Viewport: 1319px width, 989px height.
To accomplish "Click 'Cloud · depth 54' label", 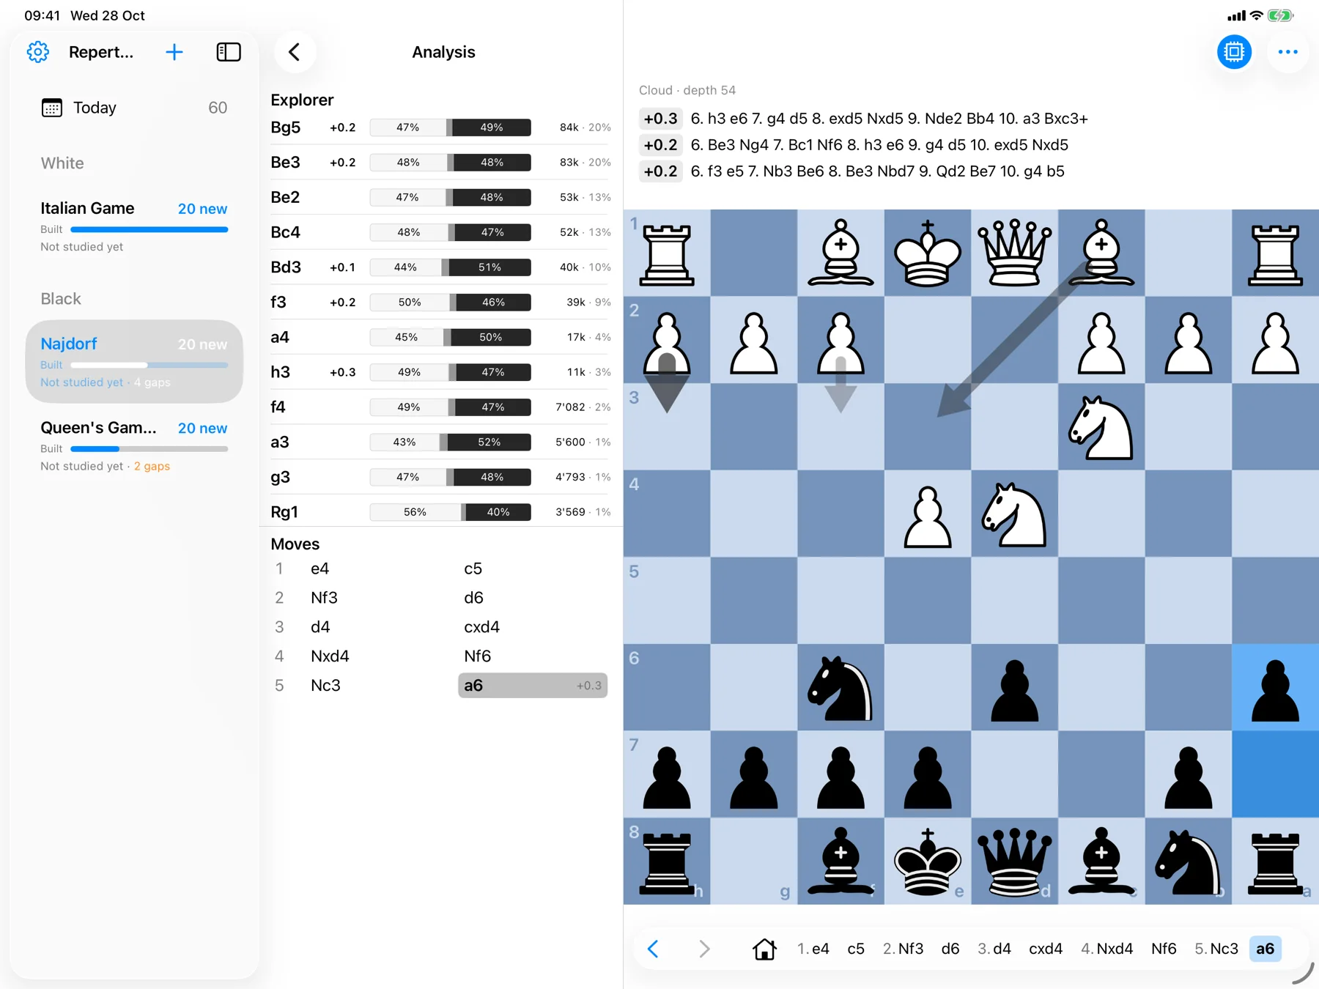I will pos(687,90).
